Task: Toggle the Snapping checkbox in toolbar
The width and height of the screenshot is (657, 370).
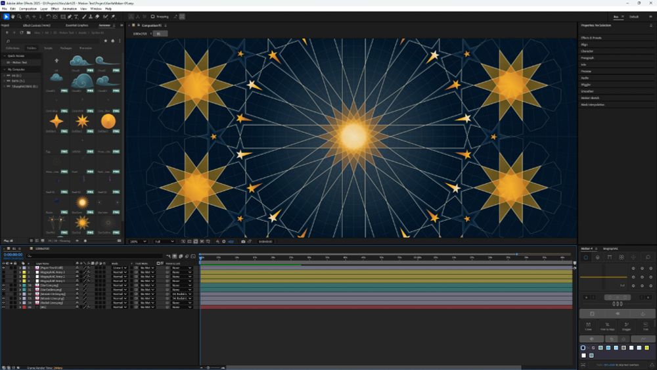Action: click(153, 17)
